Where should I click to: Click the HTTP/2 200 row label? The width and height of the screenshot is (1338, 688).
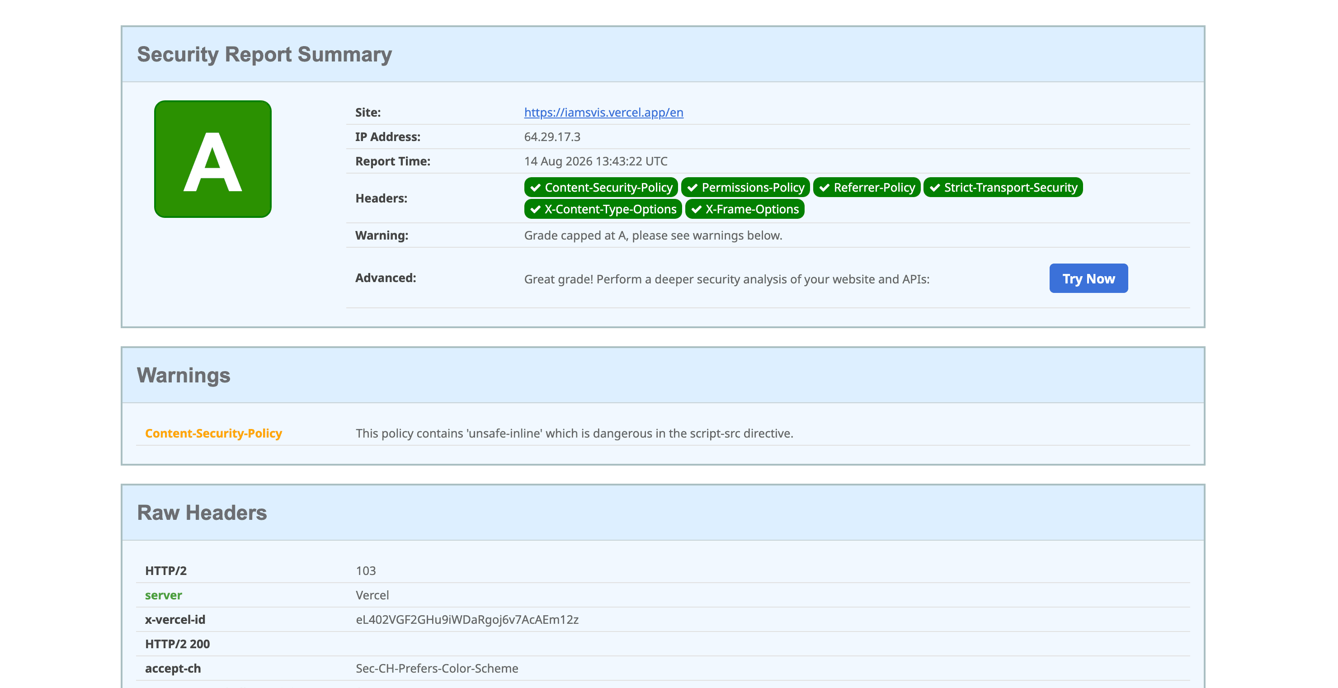tap(177, 644)
